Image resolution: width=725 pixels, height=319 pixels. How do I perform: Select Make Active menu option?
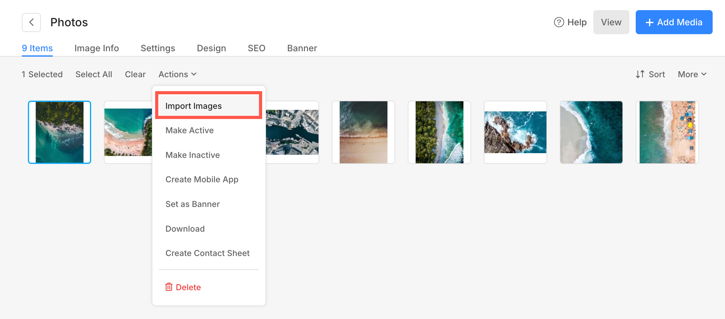(189, 130)
